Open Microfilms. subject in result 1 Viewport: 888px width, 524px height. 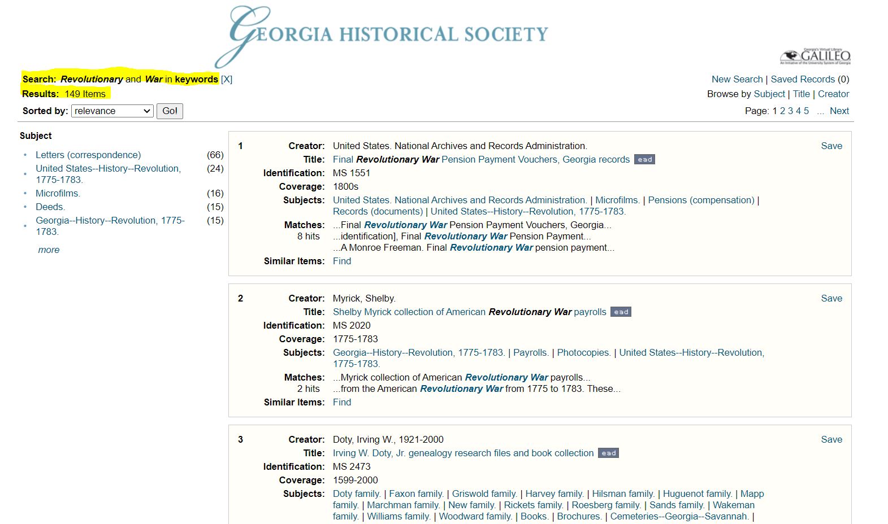click(x=617, y=200)
